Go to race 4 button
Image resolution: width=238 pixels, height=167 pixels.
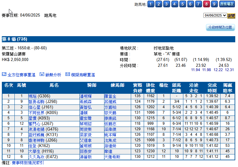point(174,4)
